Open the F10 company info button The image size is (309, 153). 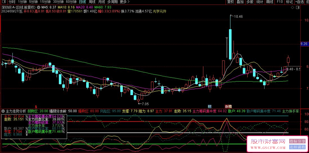coord(280,2)
